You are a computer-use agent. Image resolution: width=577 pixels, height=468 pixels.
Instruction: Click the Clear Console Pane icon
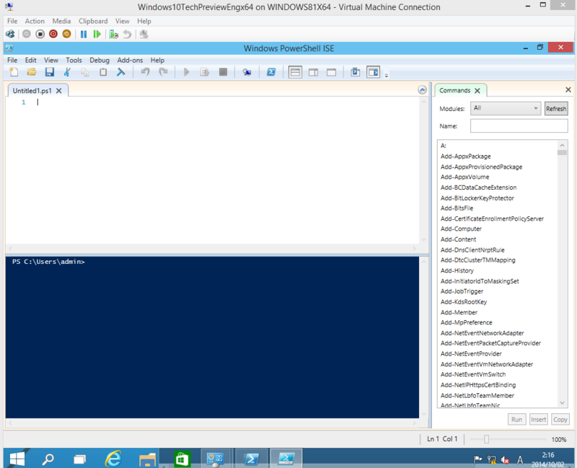pos(120,72)
